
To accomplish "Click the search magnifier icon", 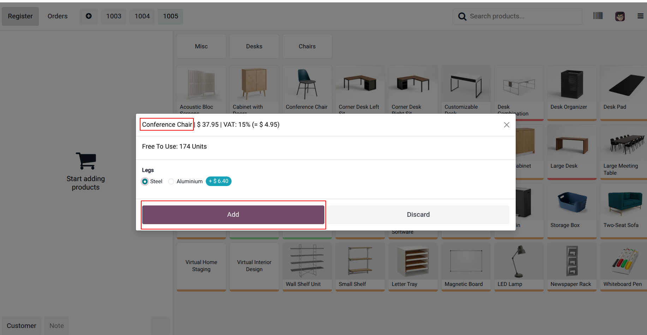I will click(462, 16).
